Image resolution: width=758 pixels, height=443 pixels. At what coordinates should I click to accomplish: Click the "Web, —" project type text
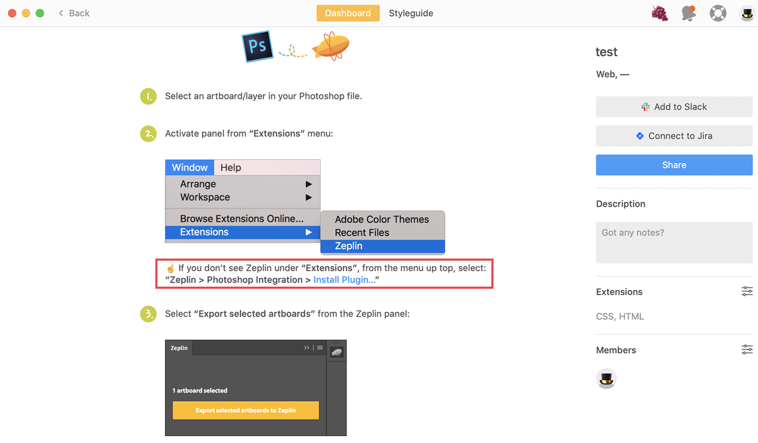click(613, 74)
